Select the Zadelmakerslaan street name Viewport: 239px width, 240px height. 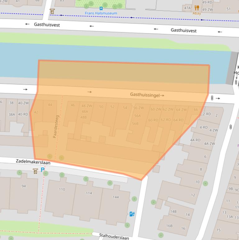[x=33, y=162]
